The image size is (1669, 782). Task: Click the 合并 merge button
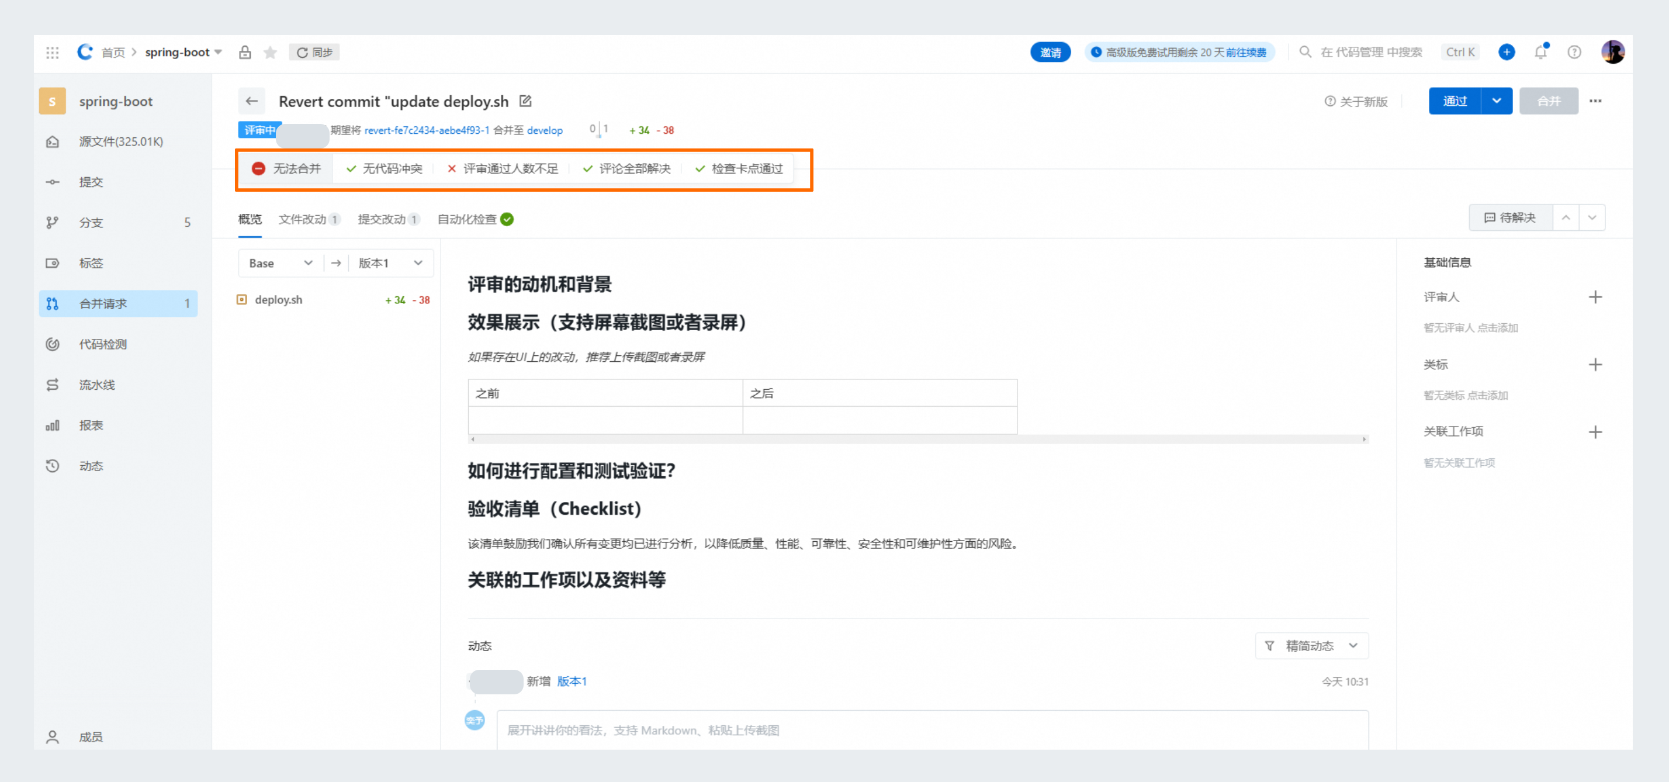pyautogui.click(x=1549, y=101)
